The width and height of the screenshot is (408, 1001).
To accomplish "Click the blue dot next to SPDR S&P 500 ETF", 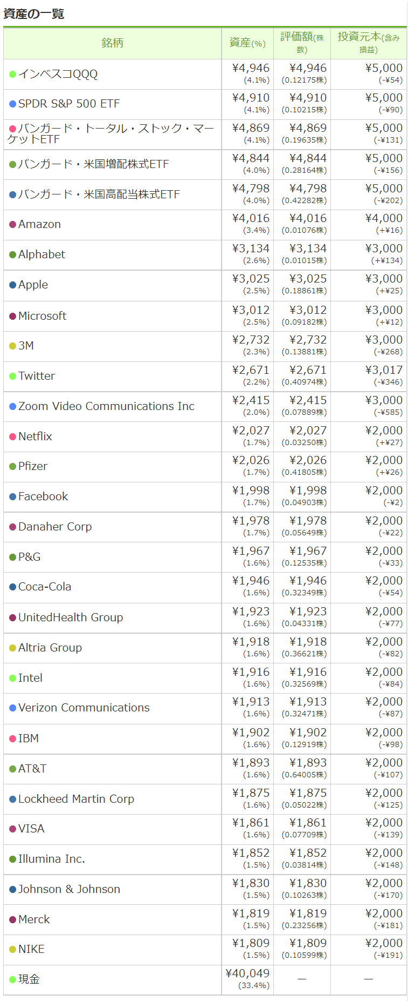I will (x=12, y=104).
